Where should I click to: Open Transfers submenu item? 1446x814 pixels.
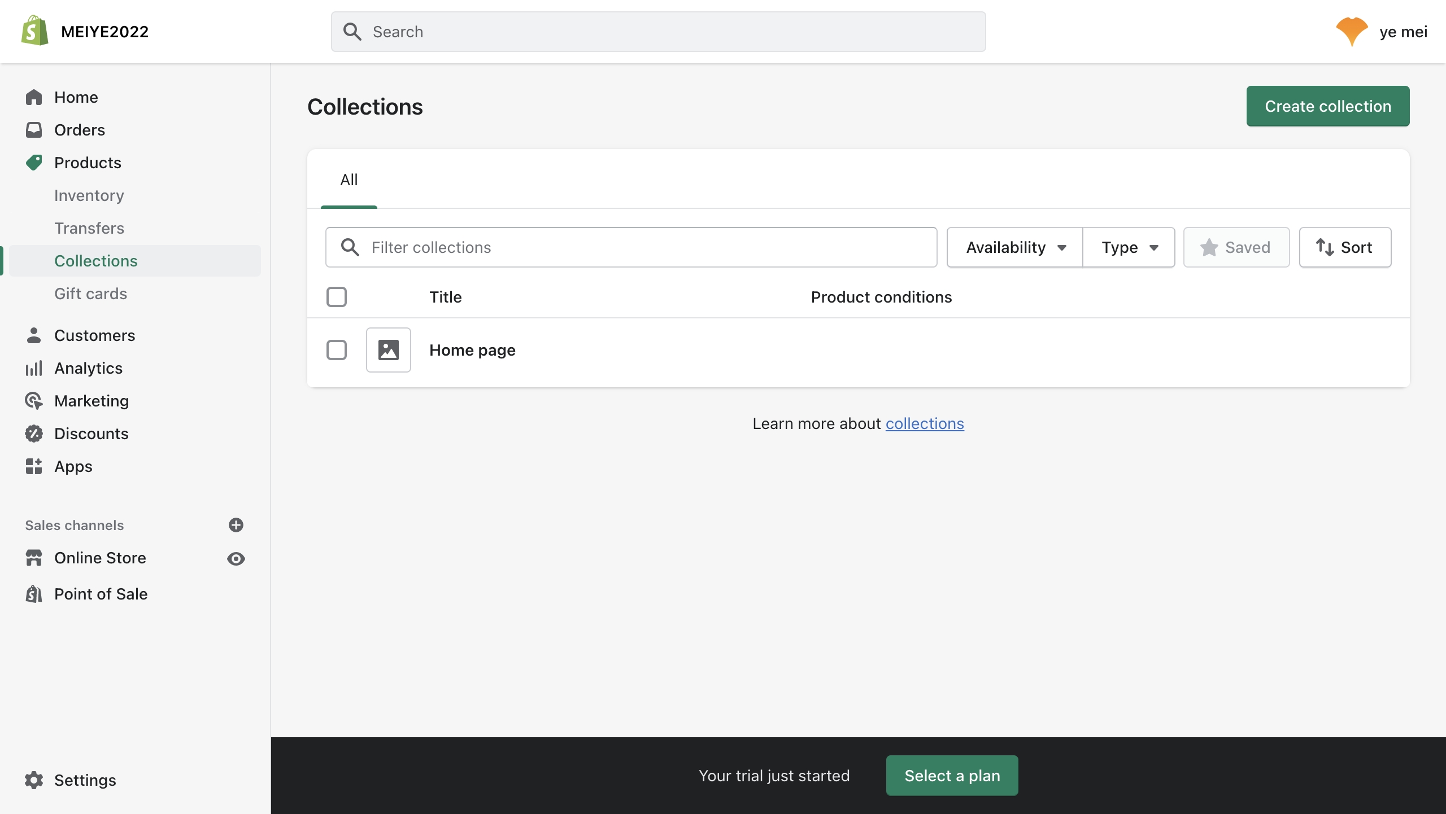click(x=89, y=228)
